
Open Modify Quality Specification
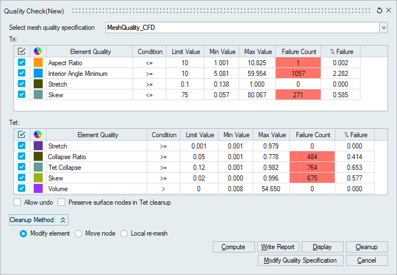[x=300, y=260]
